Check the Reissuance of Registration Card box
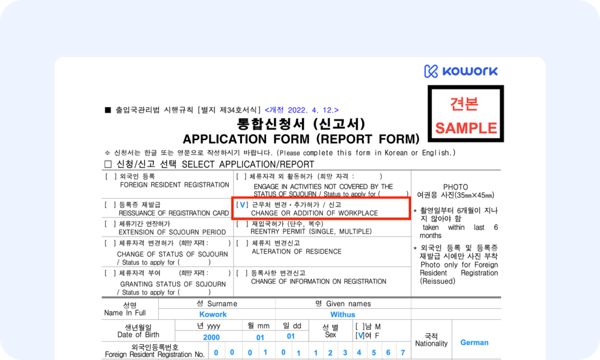Image resolution: width=600 pixels, height=360 pixels. click(x=110, y=205)
